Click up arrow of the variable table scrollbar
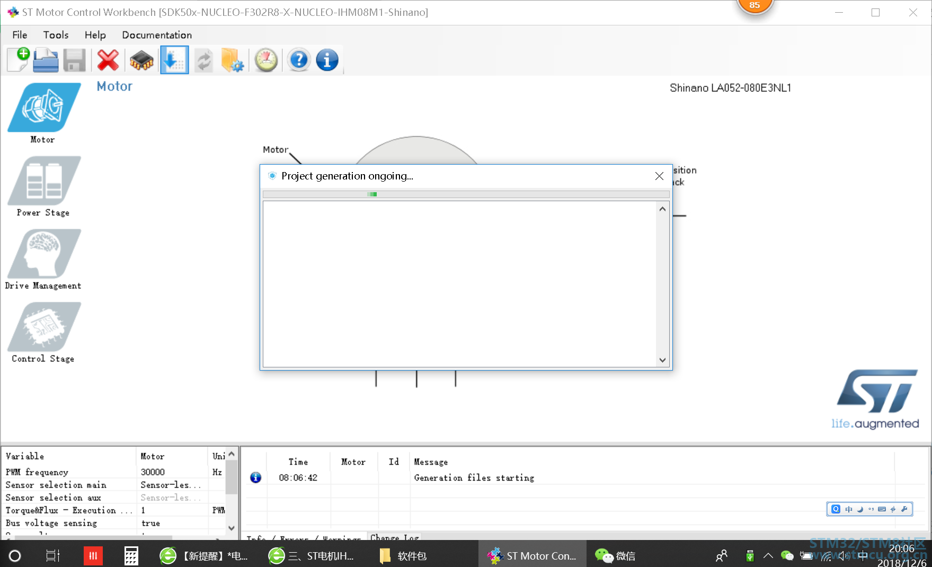 (x=232, y=454)
